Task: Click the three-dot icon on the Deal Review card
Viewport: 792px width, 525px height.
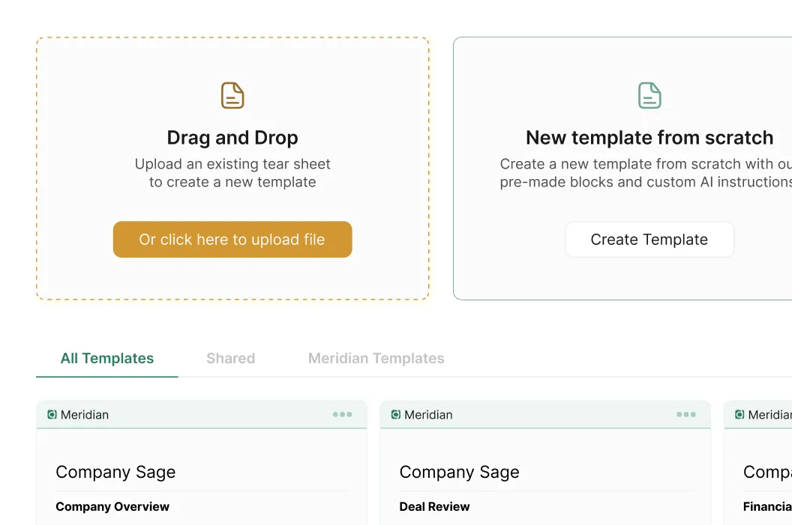Action: click(x=687, y=413)
